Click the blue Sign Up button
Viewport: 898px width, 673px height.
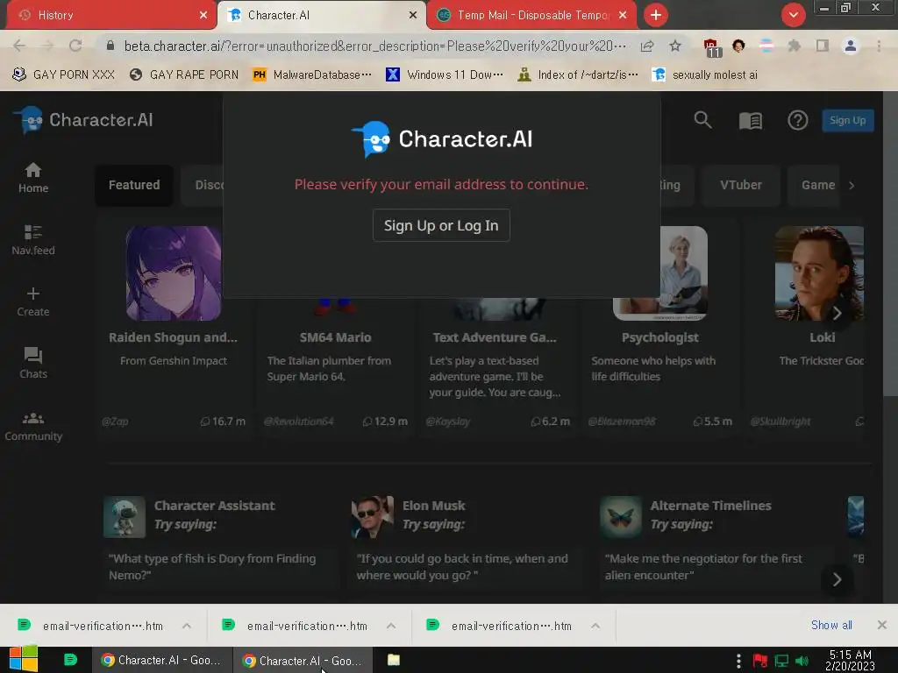[848, 120]
